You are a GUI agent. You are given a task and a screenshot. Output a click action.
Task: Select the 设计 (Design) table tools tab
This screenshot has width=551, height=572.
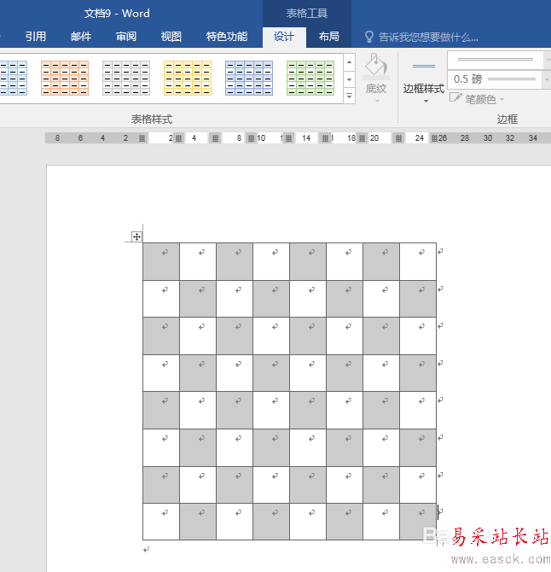pos(284,37)
